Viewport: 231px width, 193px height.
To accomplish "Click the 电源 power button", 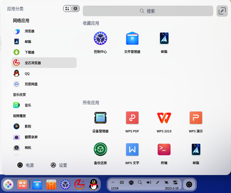I will coord(25,165).
